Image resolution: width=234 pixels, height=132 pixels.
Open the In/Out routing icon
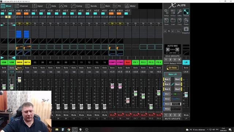tap(173, 12)
